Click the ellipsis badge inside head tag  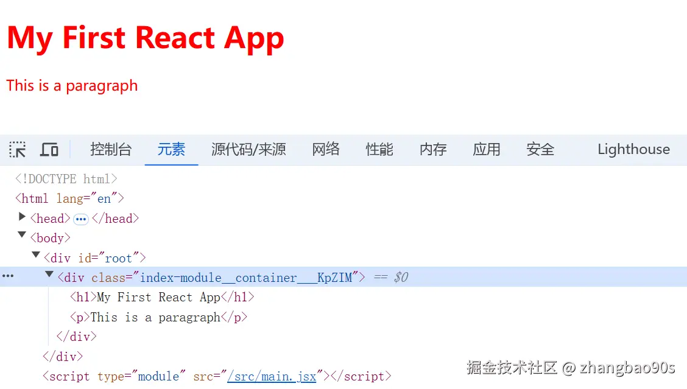(x=80, y=219)
